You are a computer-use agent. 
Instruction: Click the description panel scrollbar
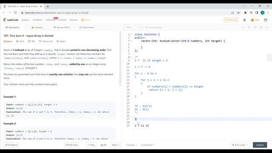(120, 59)
